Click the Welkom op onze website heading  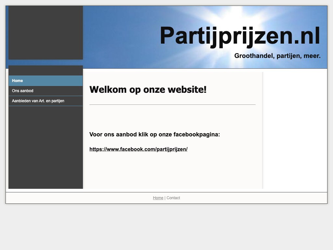coord(148,90)
